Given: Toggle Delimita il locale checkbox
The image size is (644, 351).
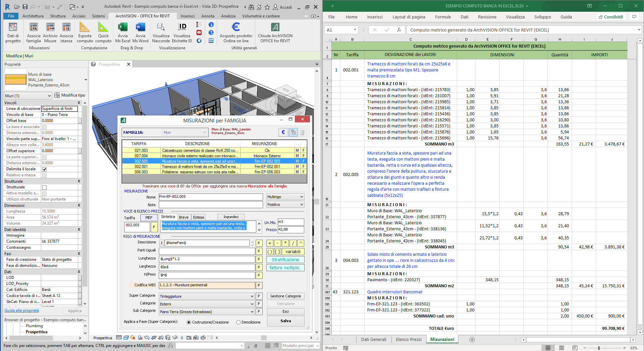Looking at the screenshot, I should click(x=44, y=169).
